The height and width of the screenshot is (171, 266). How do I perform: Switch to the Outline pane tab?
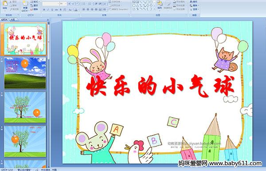[12, 20]
